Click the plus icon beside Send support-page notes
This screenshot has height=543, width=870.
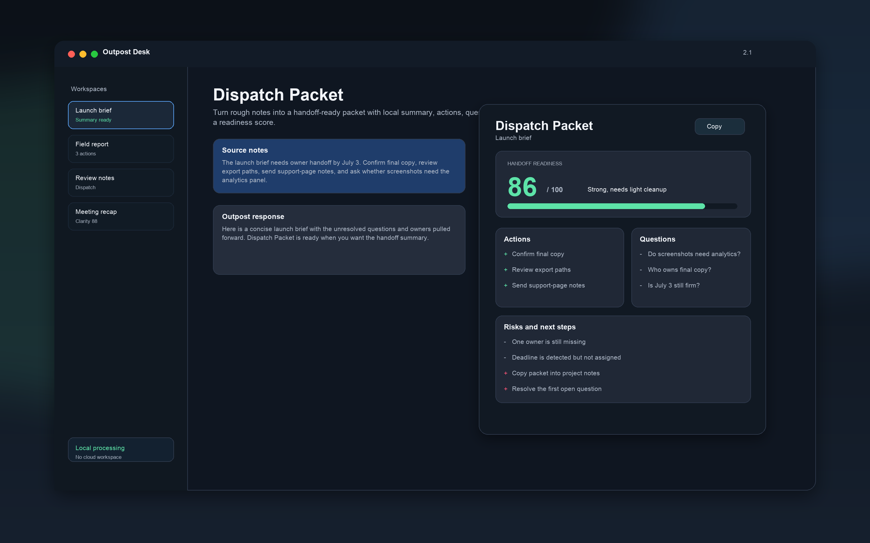click(505, 285)
